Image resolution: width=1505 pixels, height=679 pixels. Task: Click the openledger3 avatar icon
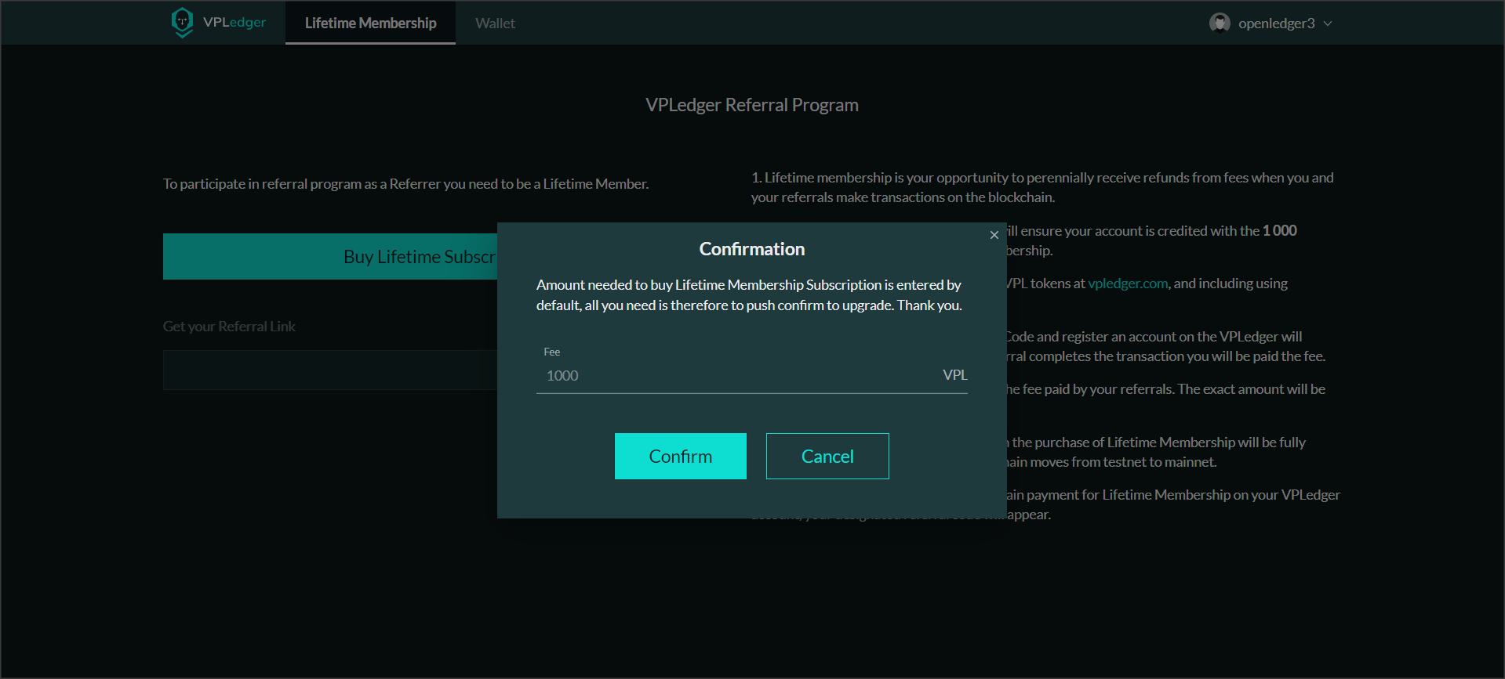(1220, 23)
